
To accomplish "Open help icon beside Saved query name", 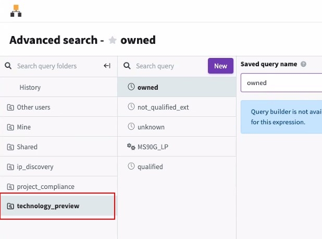I will (x=303, y=64).
